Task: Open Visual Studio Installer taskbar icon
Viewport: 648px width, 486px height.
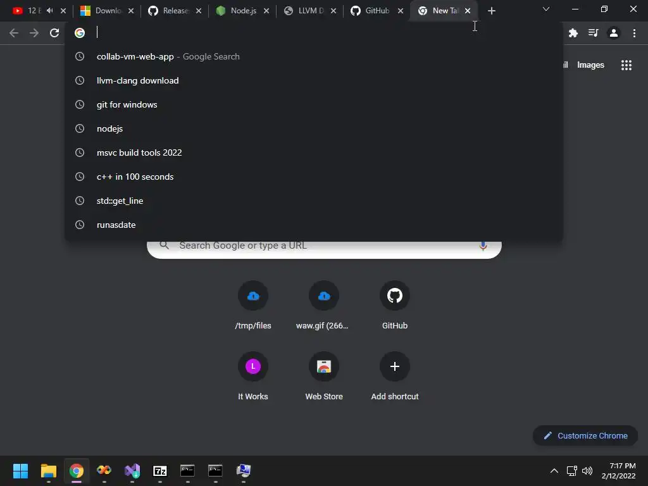Action: 132,471
